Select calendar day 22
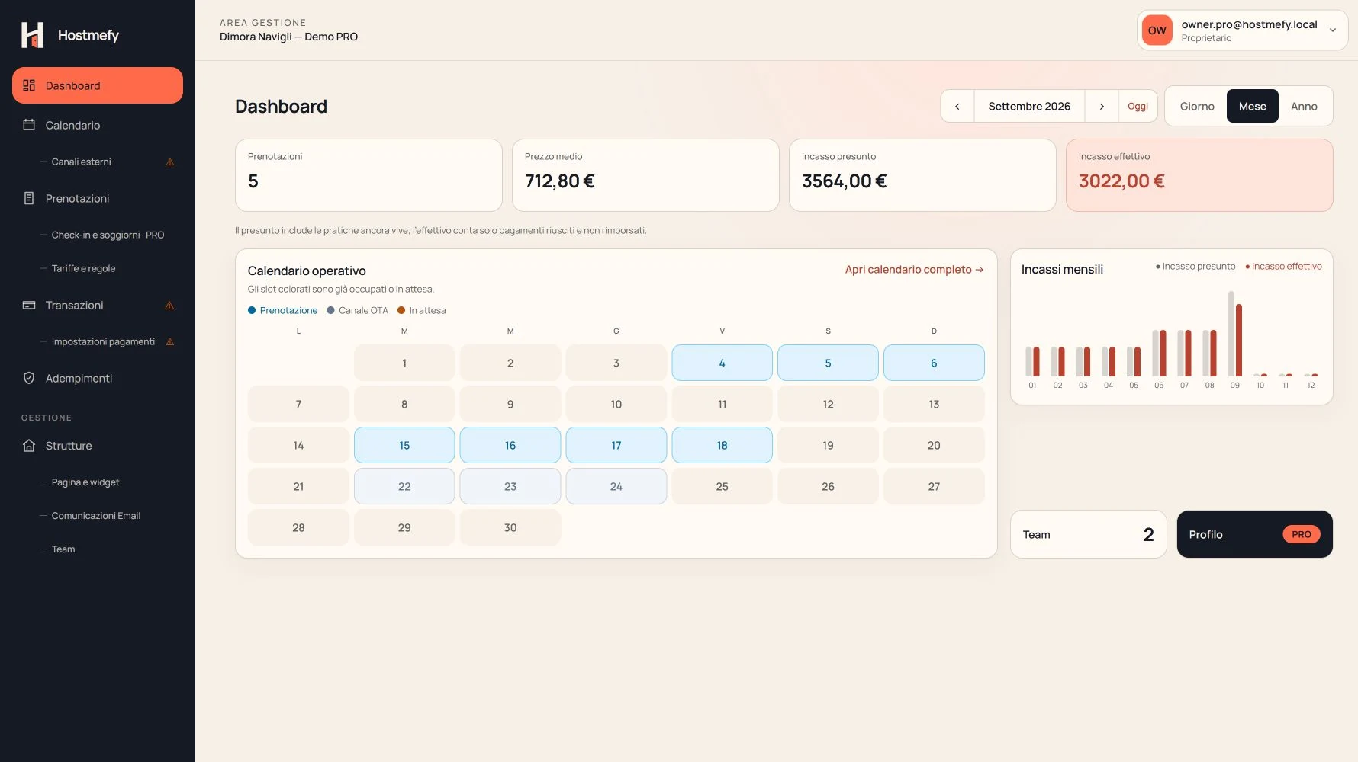 404,486
